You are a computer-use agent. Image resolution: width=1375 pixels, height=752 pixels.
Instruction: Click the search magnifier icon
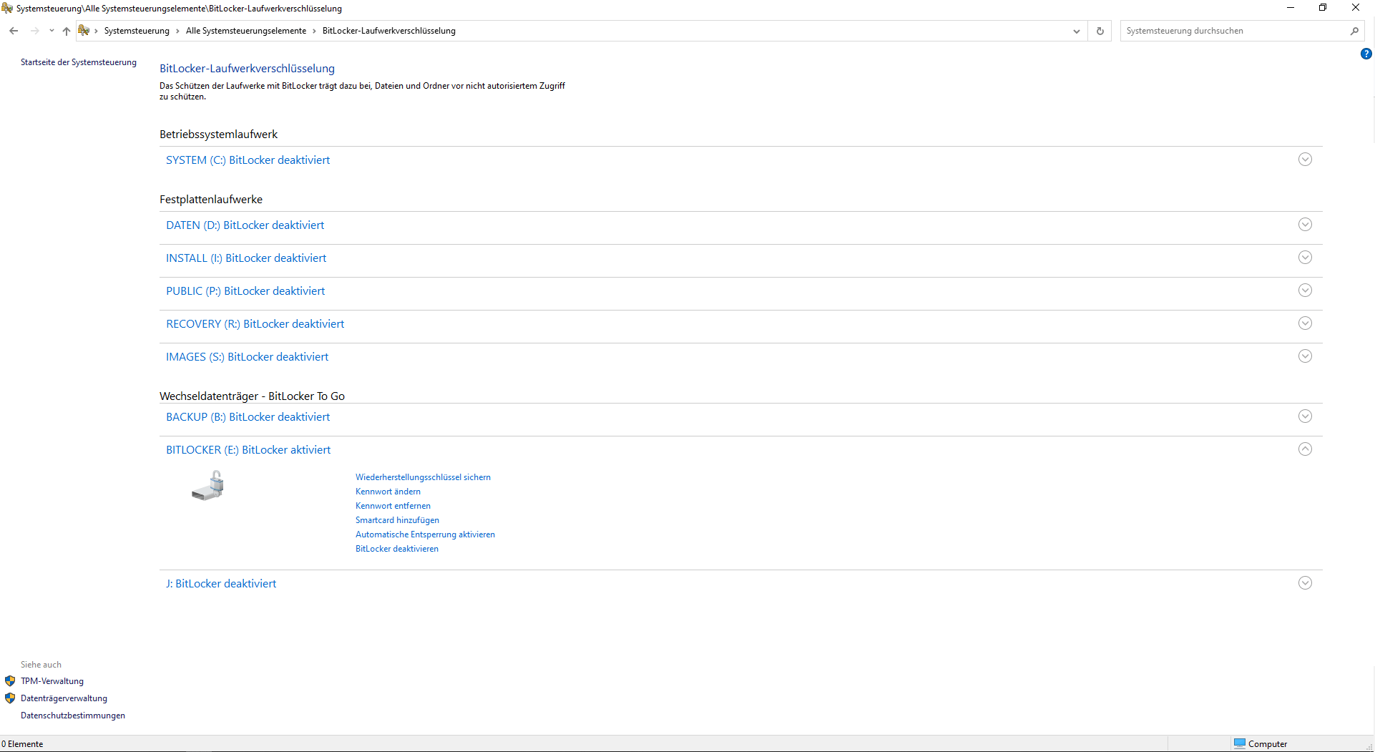(x=1354, y=31)
